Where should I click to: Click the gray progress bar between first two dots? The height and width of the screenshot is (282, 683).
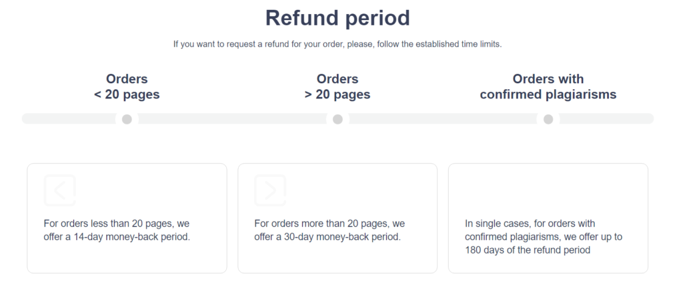[232, 118]
